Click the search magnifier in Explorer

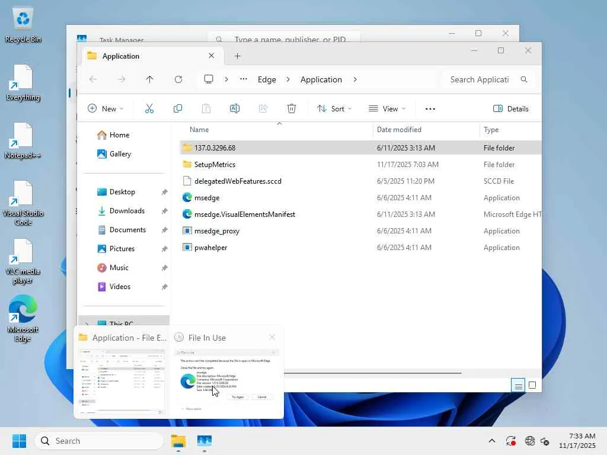tap(524, 79)
